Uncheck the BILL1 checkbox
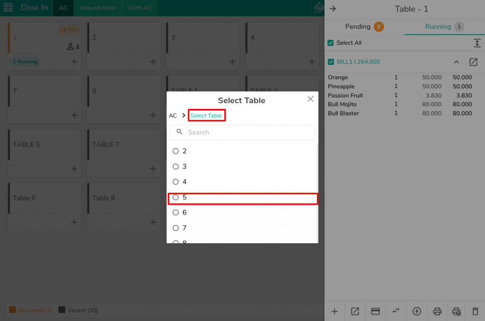 [331, 62]
